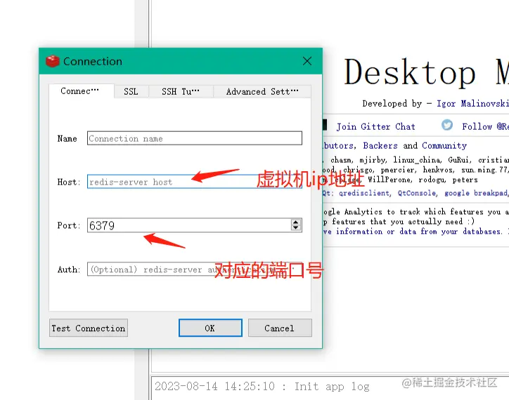Open the Join Gitter Chat link

click(x=375, y=126)
